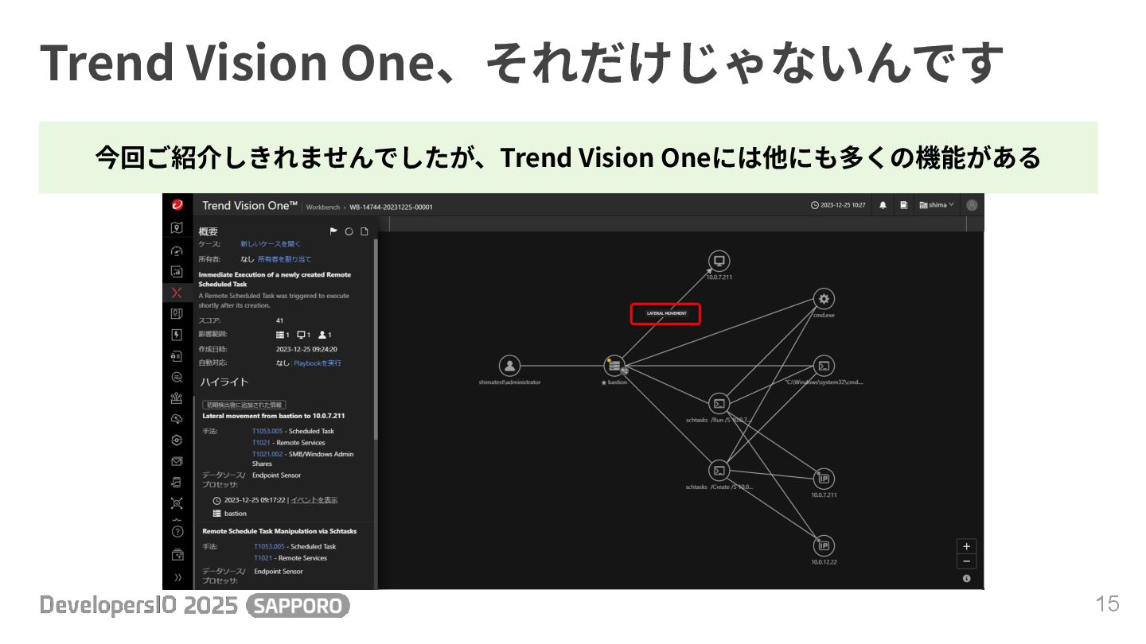
Task: Click the 作成日時 value 2023-12-25 09:24:20
Action: 306,349
